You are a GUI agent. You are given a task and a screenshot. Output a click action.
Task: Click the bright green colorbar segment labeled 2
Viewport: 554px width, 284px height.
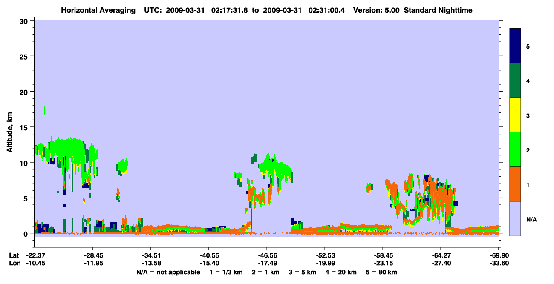[515, 149]
